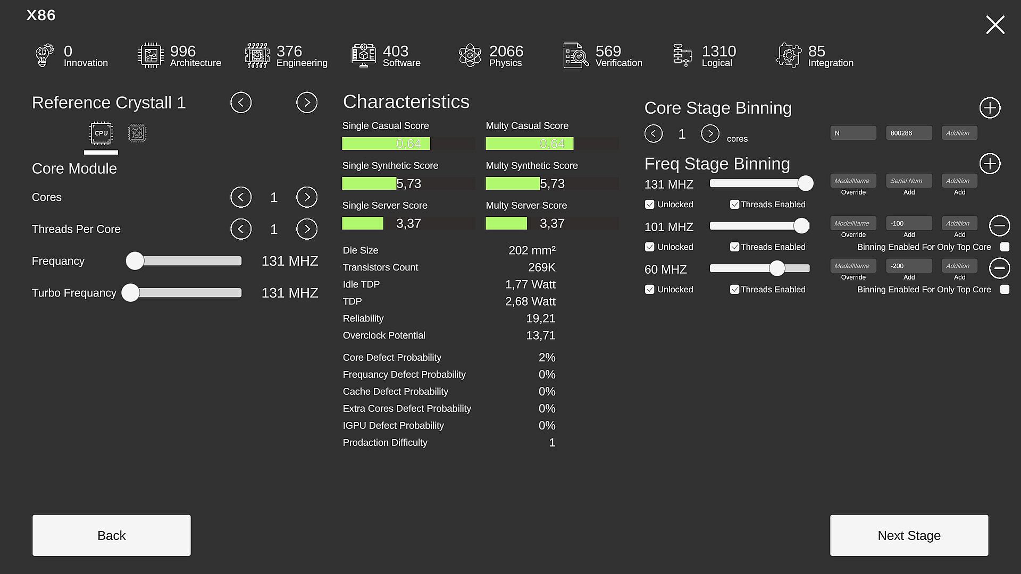Add a new Core Stage Binning entry
This screenshot has height=574, width=1021.
(990, 108)
